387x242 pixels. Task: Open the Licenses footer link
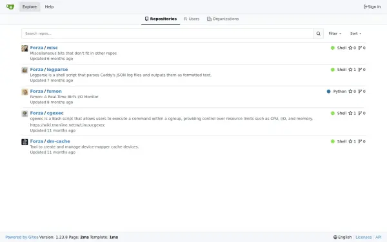tap(363, 237)
